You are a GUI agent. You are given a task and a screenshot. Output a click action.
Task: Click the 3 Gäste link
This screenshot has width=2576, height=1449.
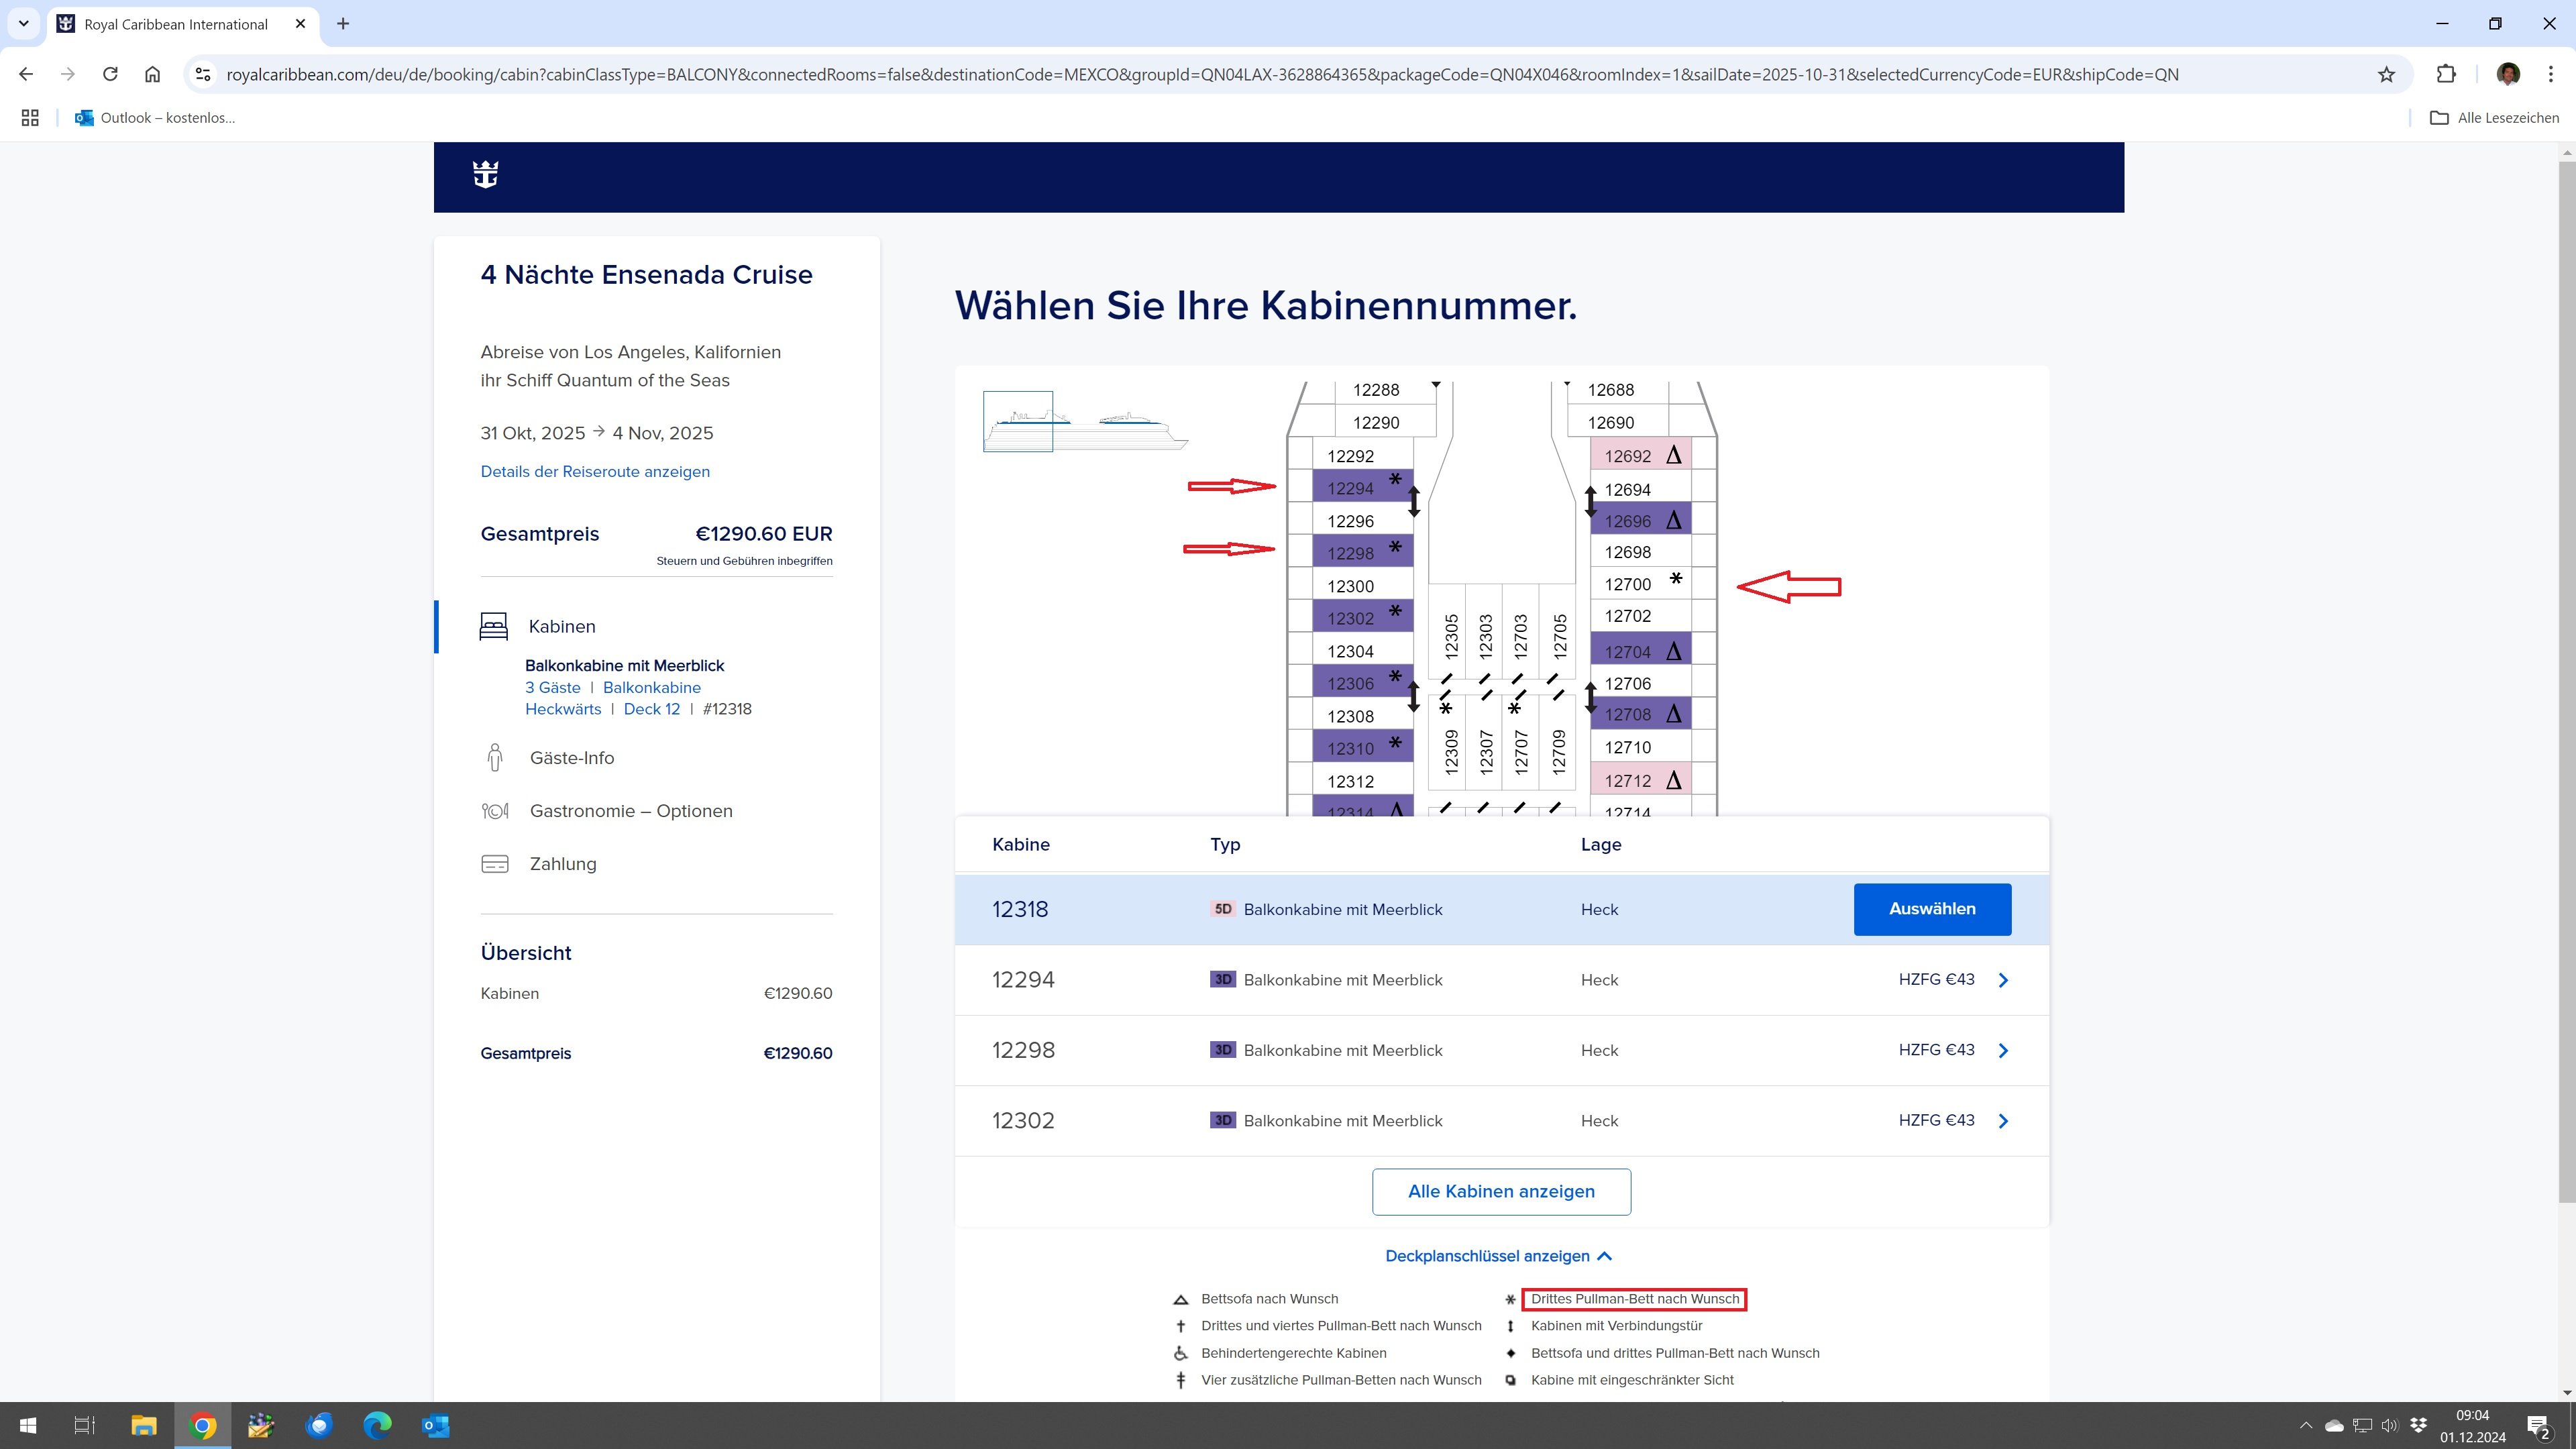(x=553, y=688)
